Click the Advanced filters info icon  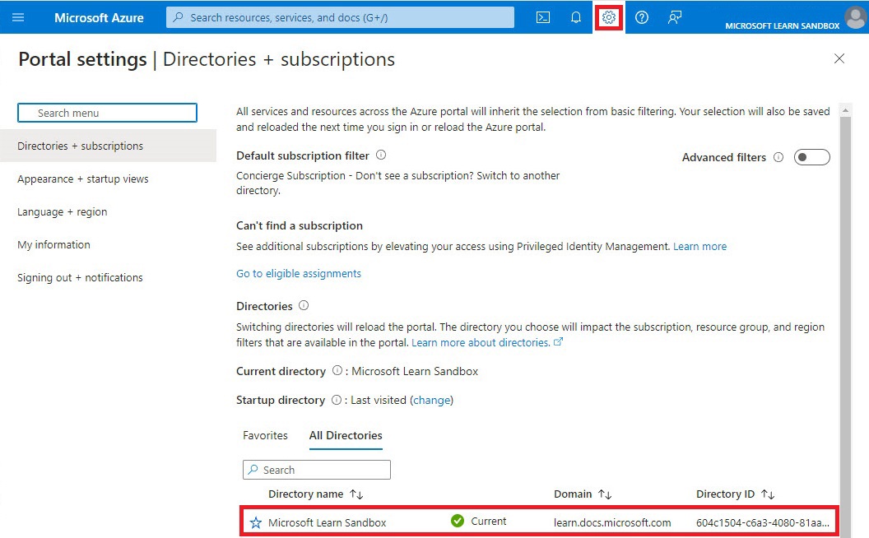tap(778, 157)
